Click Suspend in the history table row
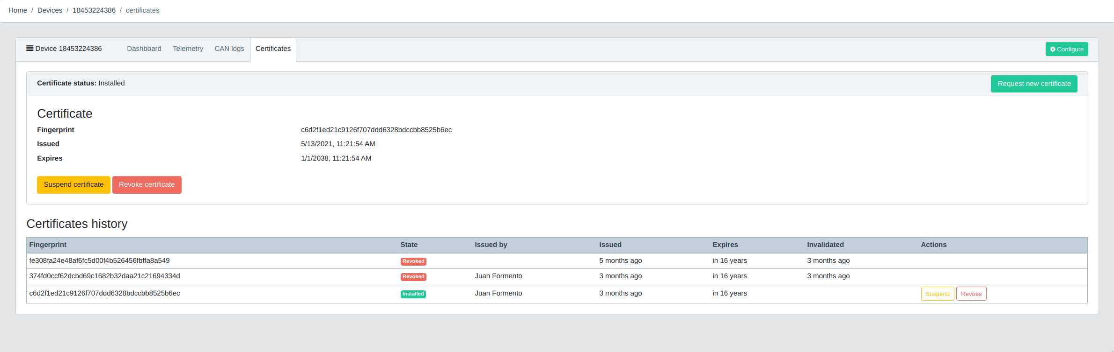The image size is (1114, 352). point(937,294)
